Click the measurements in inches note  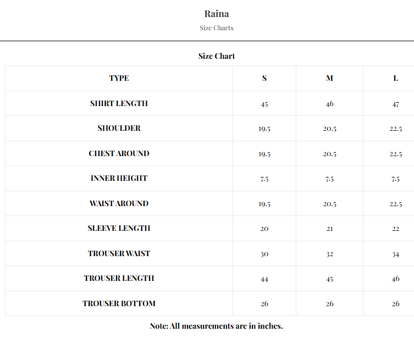216,326
